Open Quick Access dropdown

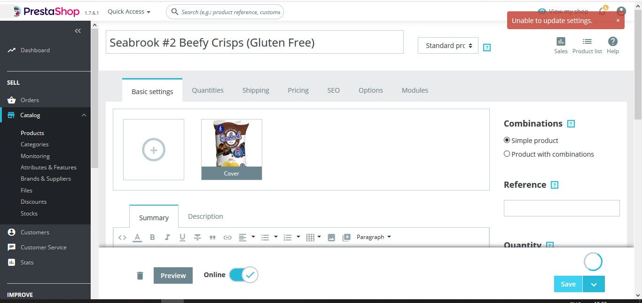(129, 12)
